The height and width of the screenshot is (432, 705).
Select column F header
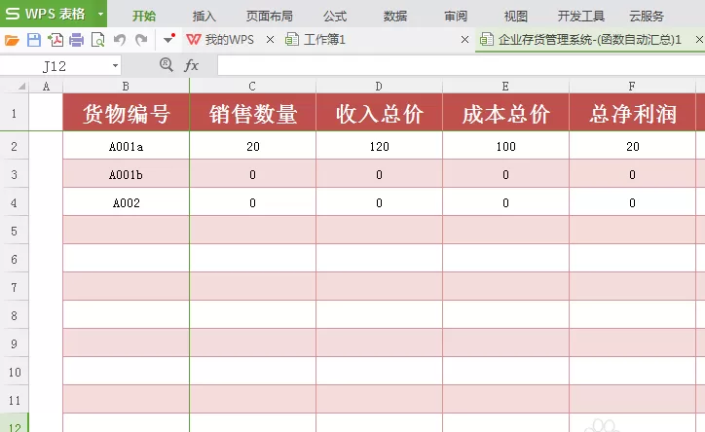tap(632, 87)
